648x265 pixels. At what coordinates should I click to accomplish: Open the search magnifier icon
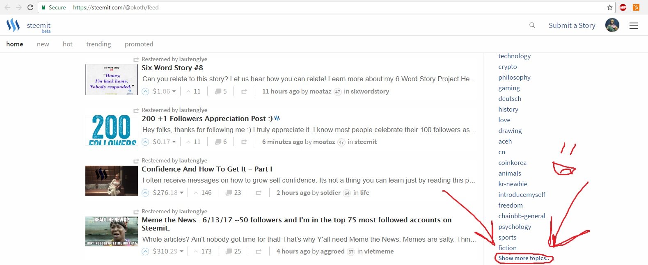click(532, 25)
